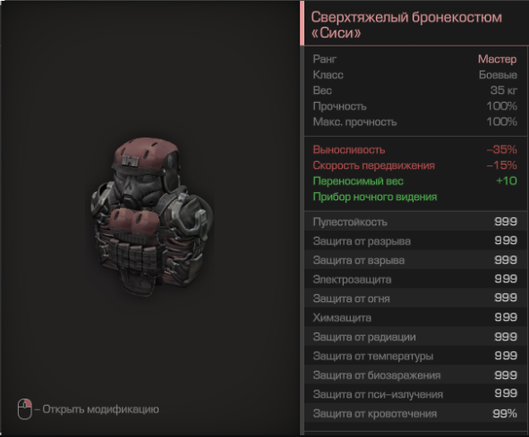Viewport: 529px width, 437px height.
Task: Click the Вес 35 кг row
Action: coord(414,90)
